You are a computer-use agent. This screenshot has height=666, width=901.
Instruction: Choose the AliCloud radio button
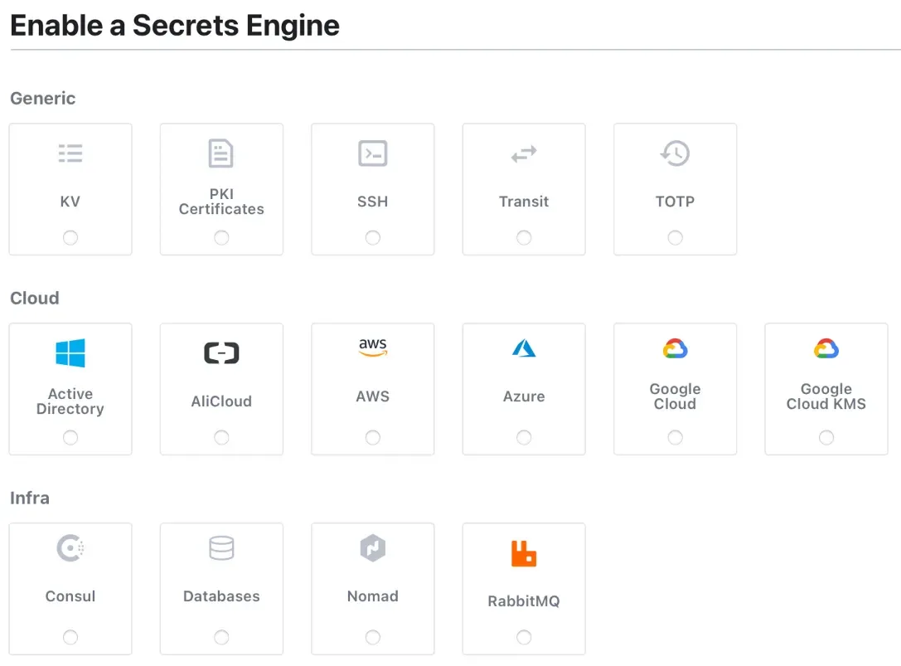click(x=221, y=438)
